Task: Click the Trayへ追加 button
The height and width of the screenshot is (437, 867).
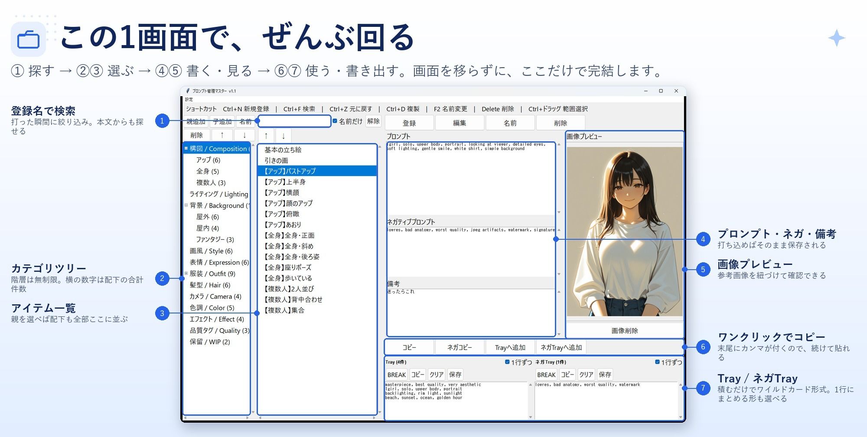Action: (510, 347)
